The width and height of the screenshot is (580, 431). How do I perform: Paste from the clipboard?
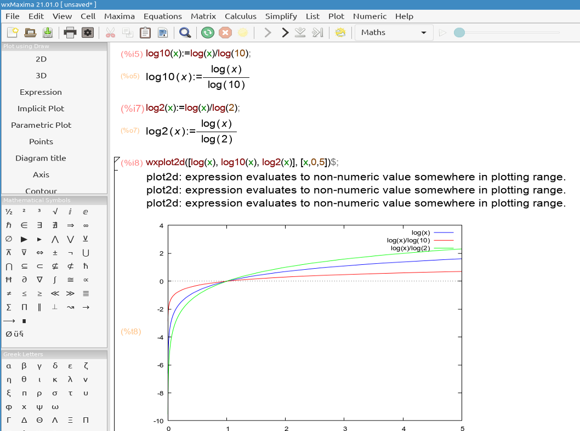pyautogui.click(x=145, y=32)
